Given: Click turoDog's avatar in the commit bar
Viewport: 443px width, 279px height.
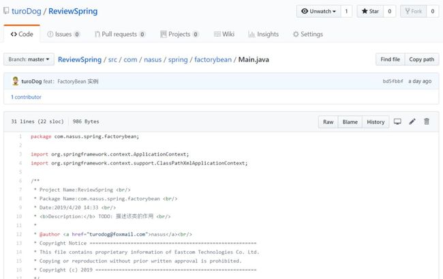Looking at the screenshot, I should coord(15,81).
